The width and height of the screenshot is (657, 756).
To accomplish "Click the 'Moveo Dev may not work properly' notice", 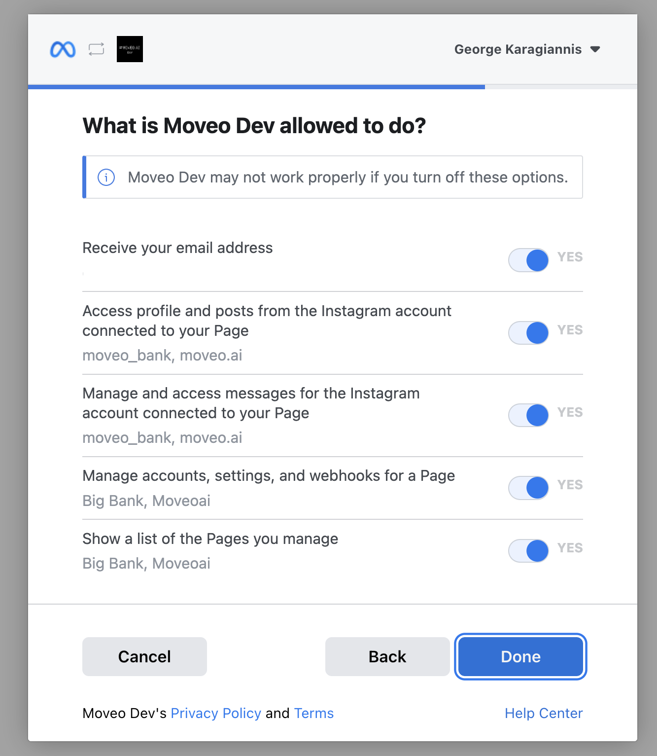I will [x=347, y=177].
